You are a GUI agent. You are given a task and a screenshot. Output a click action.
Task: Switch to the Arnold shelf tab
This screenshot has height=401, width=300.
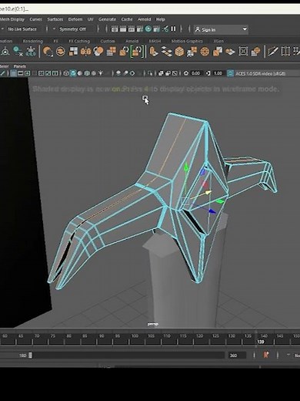point(132,41)
